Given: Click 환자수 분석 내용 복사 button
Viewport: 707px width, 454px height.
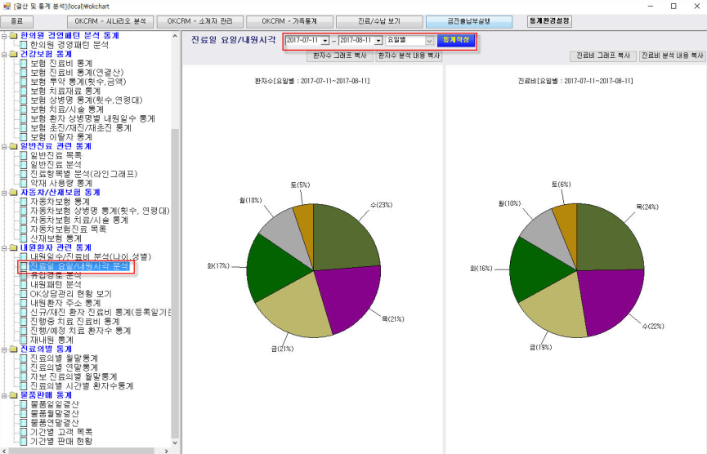Looking at the screenshot, I should (x=409, y=56).
